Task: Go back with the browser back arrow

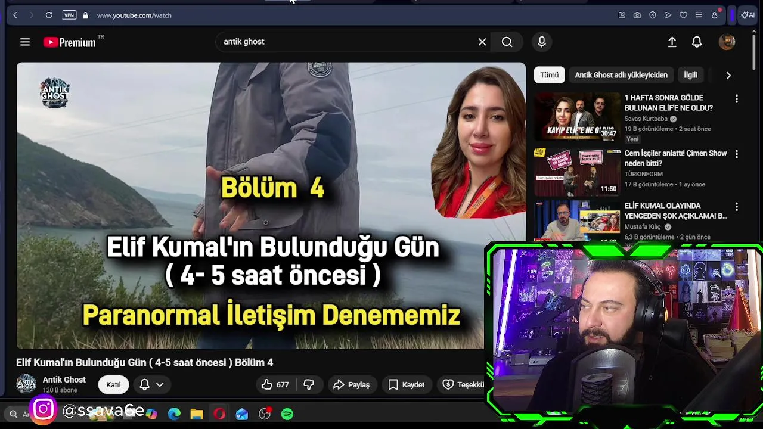Action: [x=15, y=15]
